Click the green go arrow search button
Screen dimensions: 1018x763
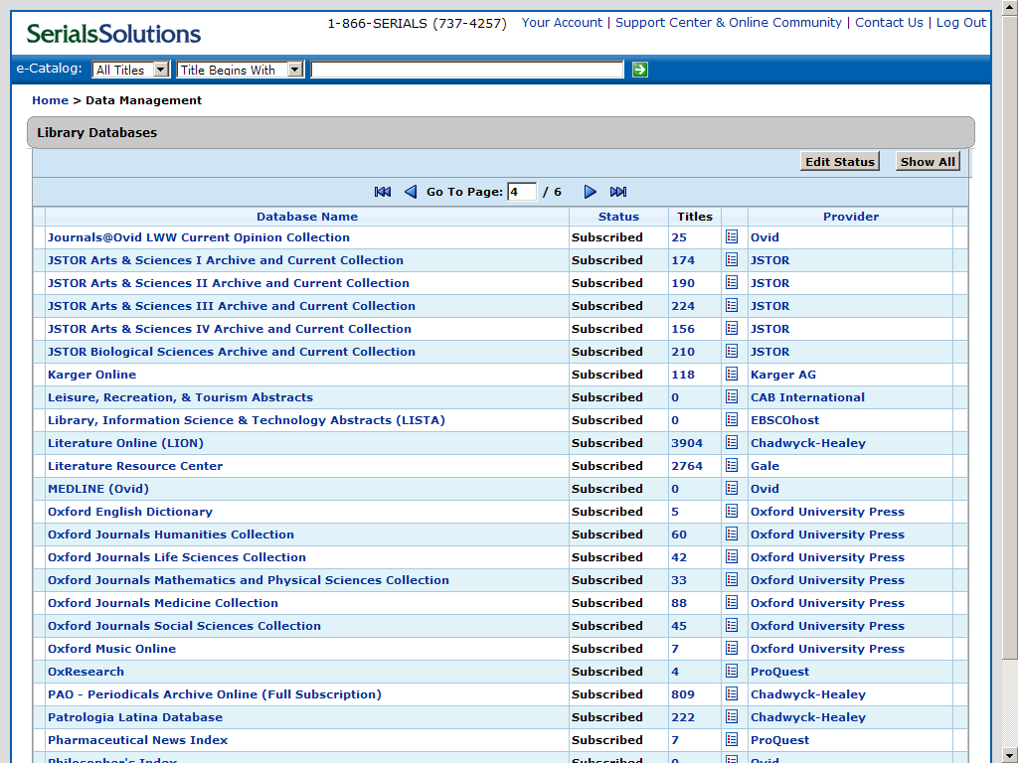[639, 70]
